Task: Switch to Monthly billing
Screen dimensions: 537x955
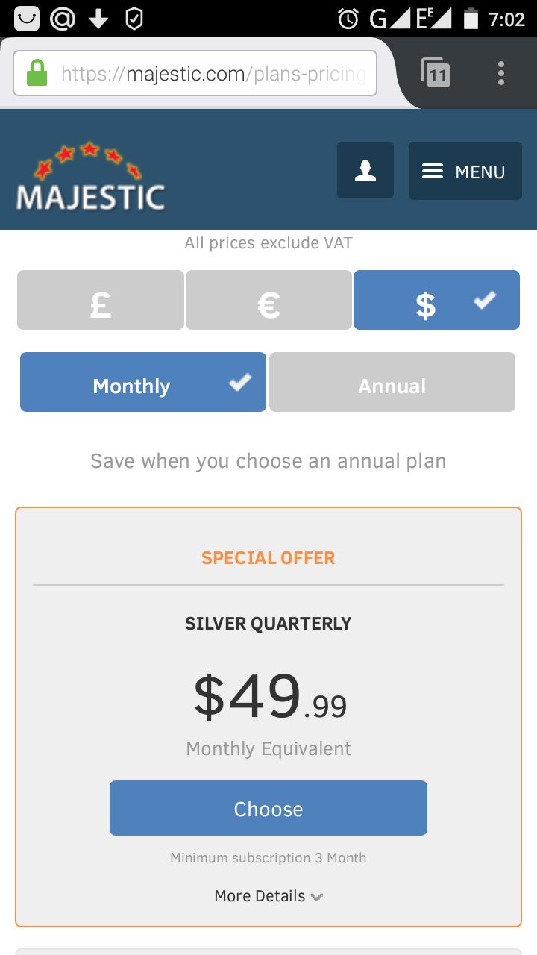Action: pos(143,382)
